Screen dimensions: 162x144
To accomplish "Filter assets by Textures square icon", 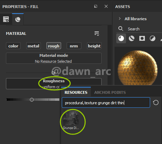I will 142,38.
